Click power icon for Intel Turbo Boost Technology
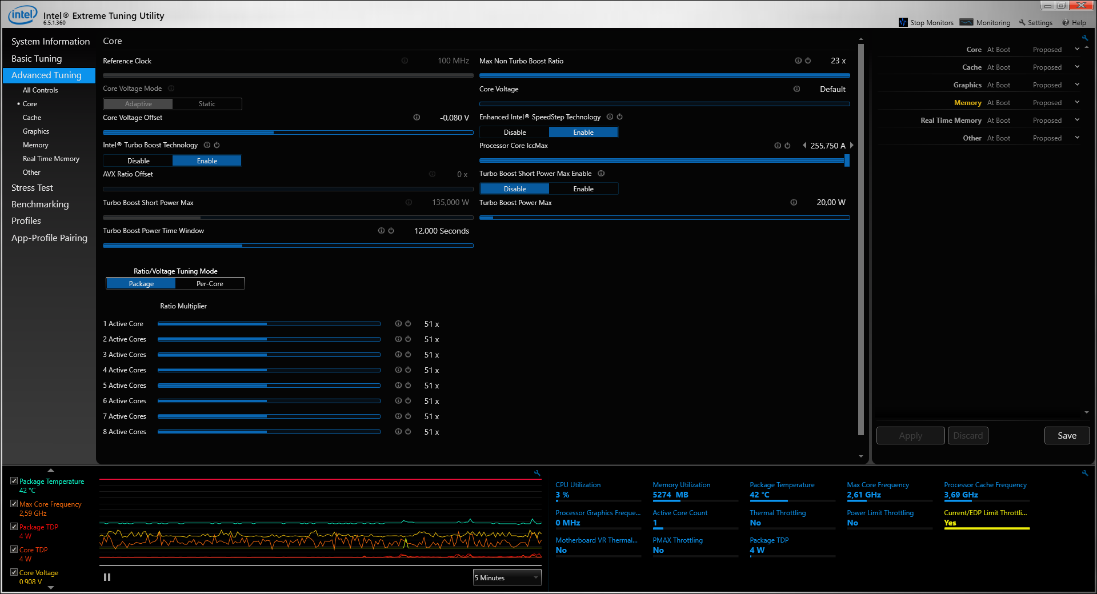The width and height of the screenshot is (1097, 594). [x=217, y=145]
